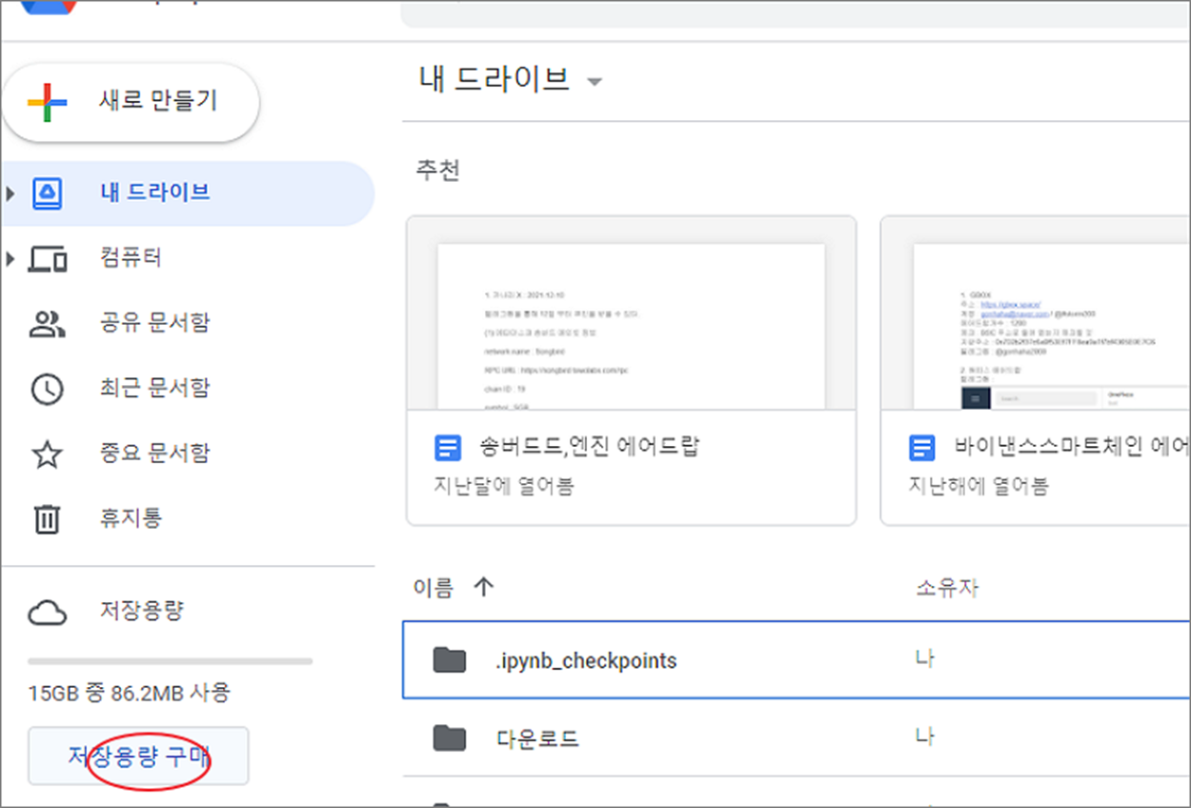The image size is (1191, 808).
Task: Open 저장용량 (Storage) entry
Action: pos(142,610)
